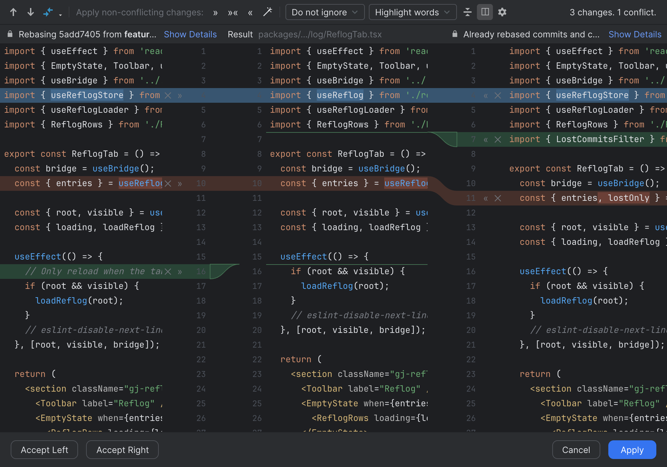Open the 'Highlight words' dropdown

click(x=413, y=12)
